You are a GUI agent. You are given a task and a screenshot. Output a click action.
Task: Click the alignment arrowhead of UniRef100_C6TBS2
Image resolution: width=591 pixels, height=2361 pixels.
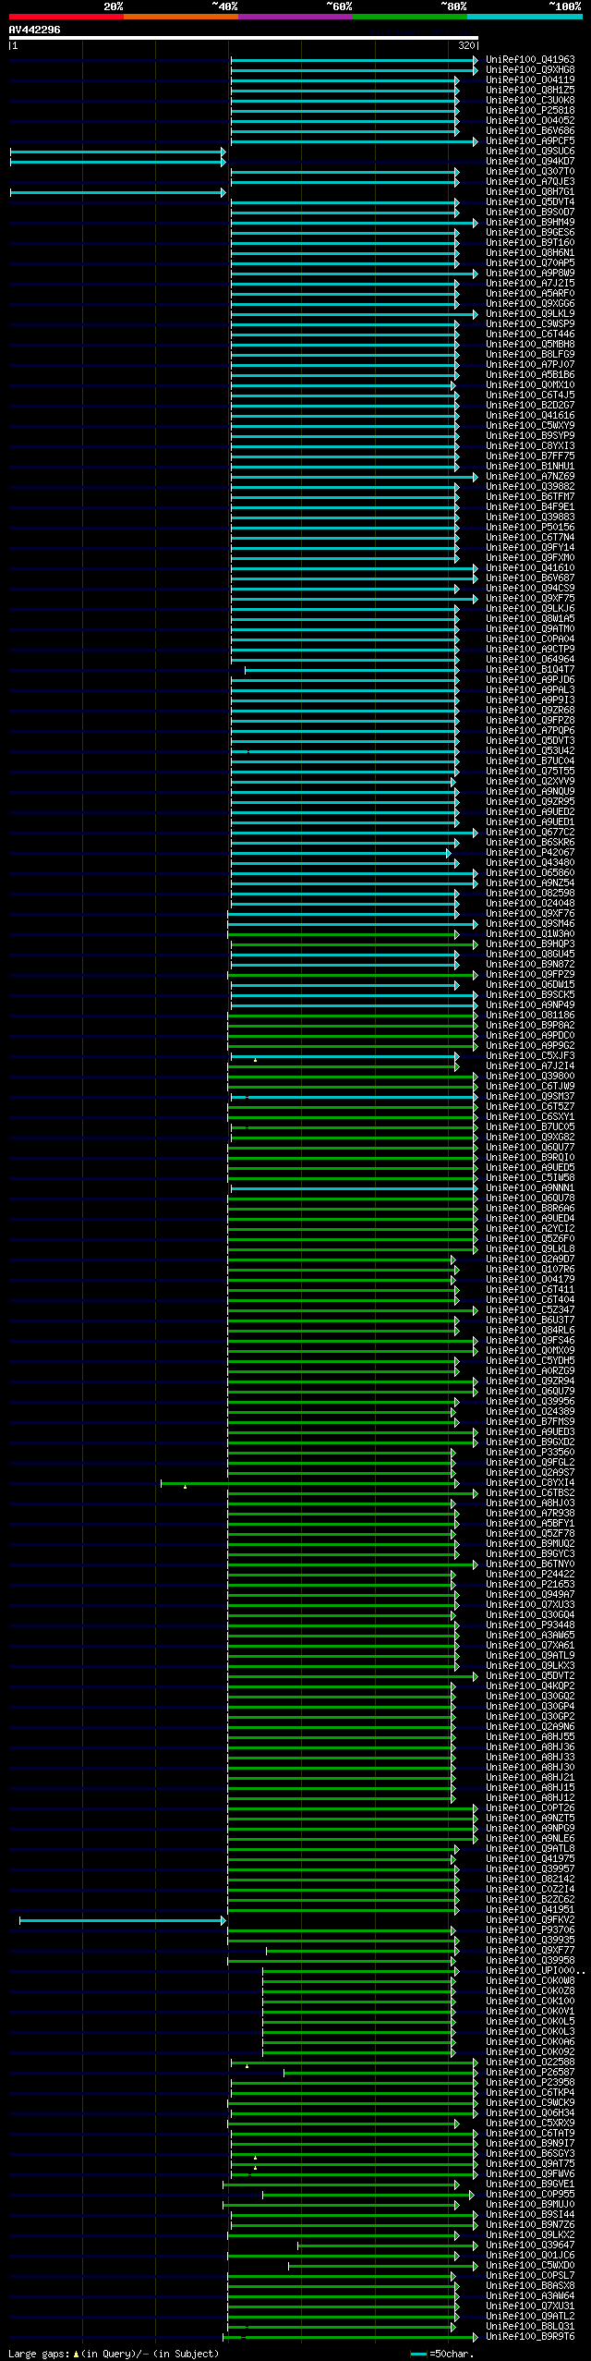(x=476, y=1493)
